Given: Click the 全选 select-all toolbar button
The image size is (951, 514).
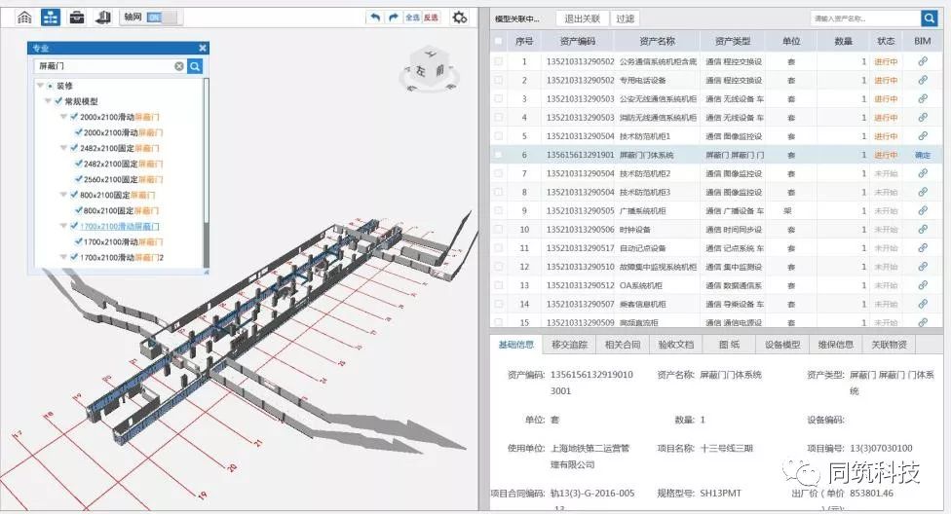Looking at the screenshot, I should [412, 18].
